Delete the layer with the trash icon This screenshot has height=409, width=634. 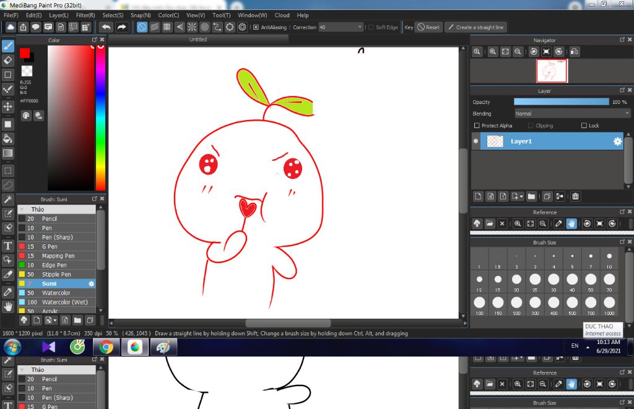pos(575,196)
